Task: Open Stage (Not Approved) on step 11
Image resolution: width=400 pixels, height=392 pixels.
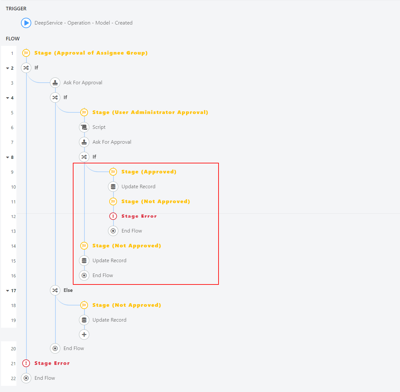Action: coord(156,201)
